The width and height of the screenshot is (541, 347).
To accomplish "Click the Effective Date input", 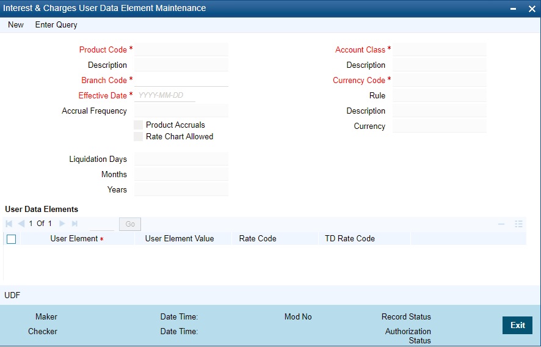I will click(x=165, y=95).
